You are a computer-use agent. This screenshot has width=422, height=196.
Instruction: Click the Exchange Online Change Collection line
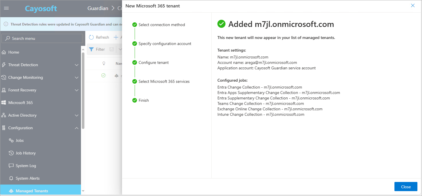click(270, 109)
